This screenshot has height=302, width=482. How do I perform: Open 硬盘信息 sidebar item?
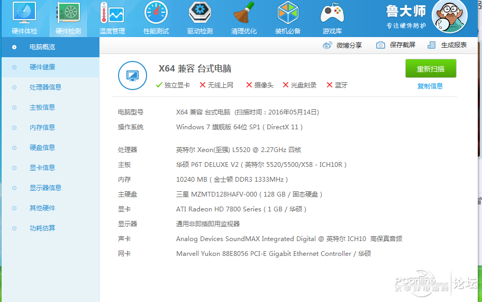[50, 148]
